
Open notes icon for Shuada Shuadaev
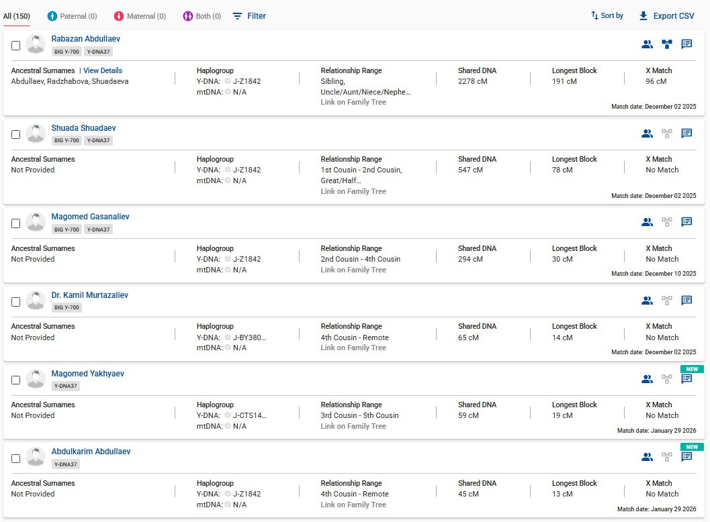click(686, 133)
